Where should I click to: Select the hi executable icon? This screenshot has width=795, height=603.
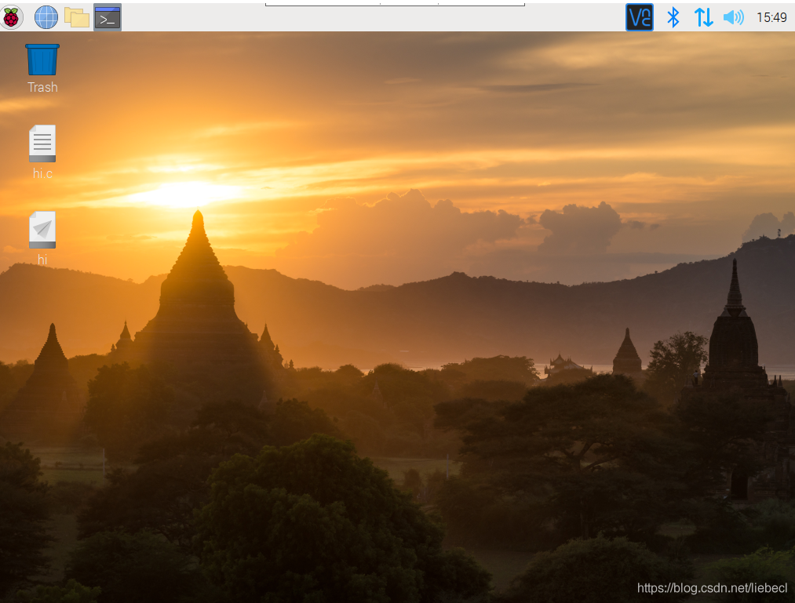point(42,230)
